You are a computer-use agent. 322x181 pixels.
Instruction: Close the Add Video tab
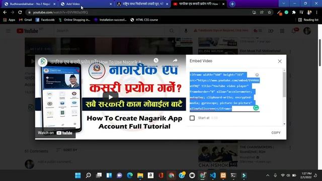point(111,4)
